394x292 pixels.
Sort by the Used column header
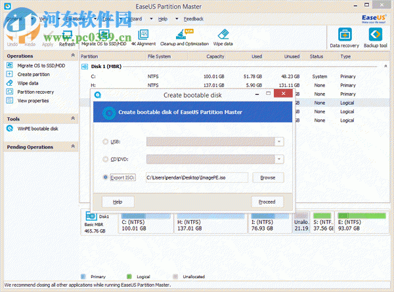tap(257, 56)
